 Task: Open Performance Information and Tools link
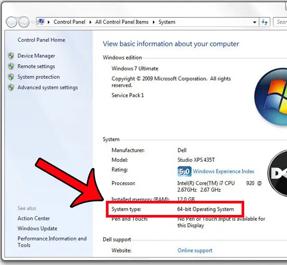coord(52,242)
